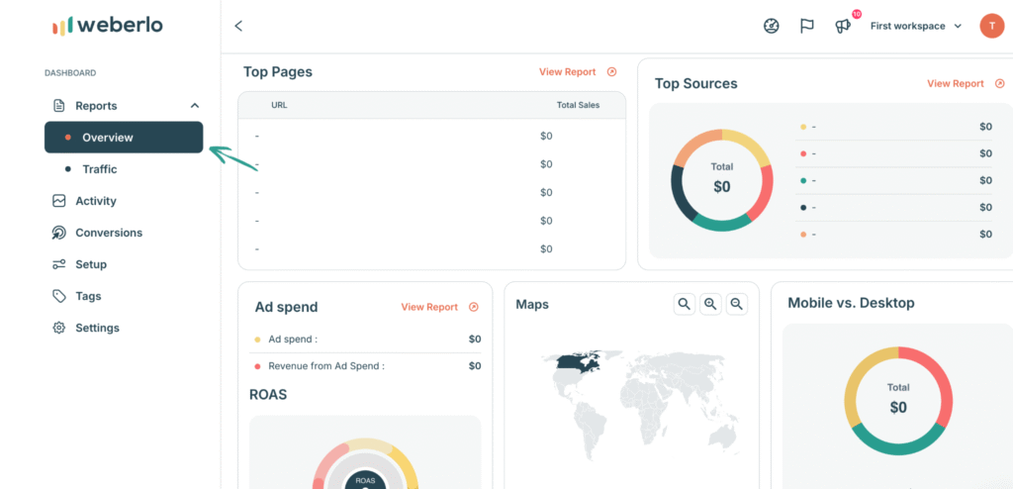This screenshot has width=1013, height=489.
Task: Open the megaphone announcements icon
Action: pos(843,27)
